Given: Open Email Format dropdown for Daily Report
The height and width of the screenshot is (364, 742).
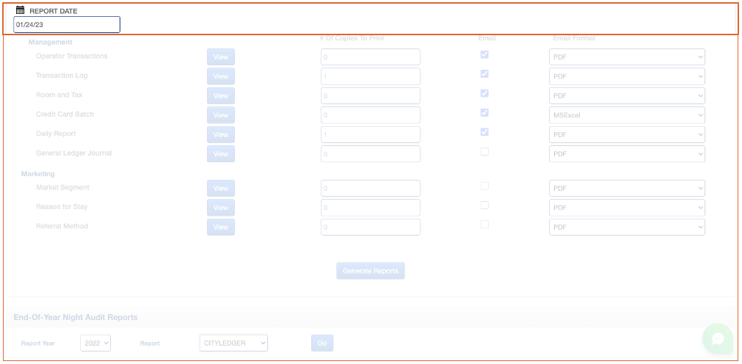Looking at the screenshot, I should pos(626,135).
